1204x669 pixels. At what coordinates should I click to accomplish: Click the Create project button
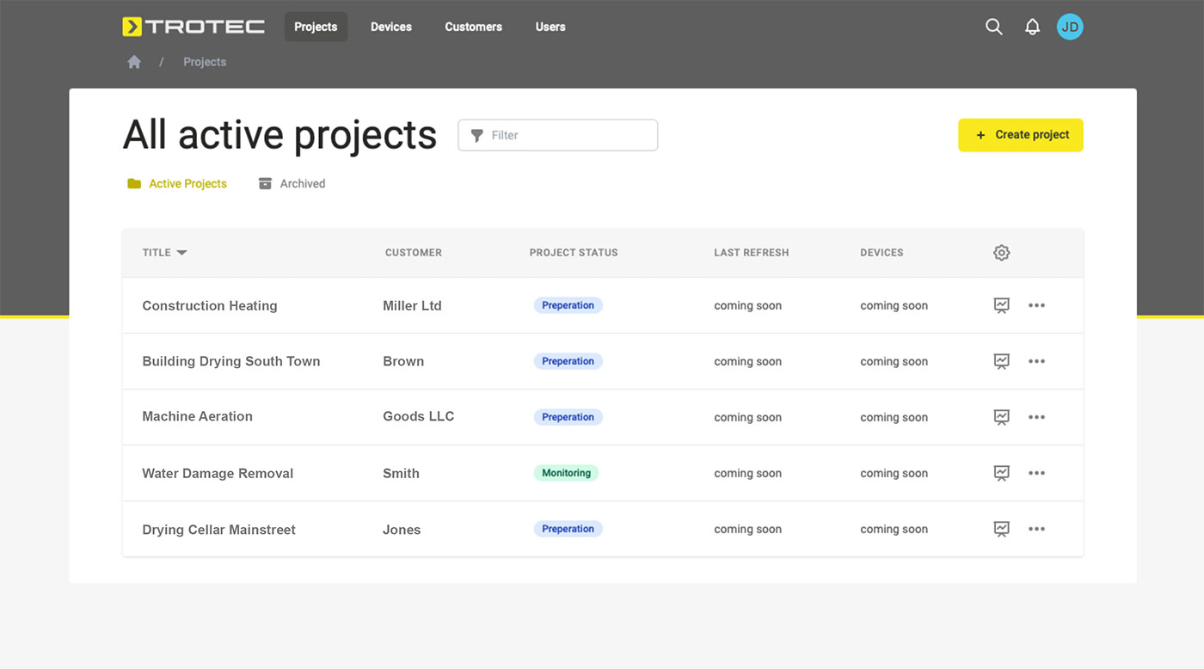click(1021, 135)
